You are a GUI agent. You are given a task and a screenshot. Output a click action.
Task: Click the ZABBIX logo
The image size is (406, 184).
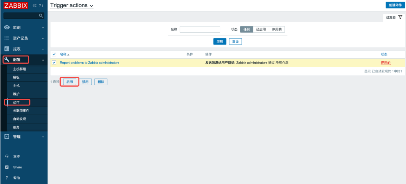tap(15, 5)
